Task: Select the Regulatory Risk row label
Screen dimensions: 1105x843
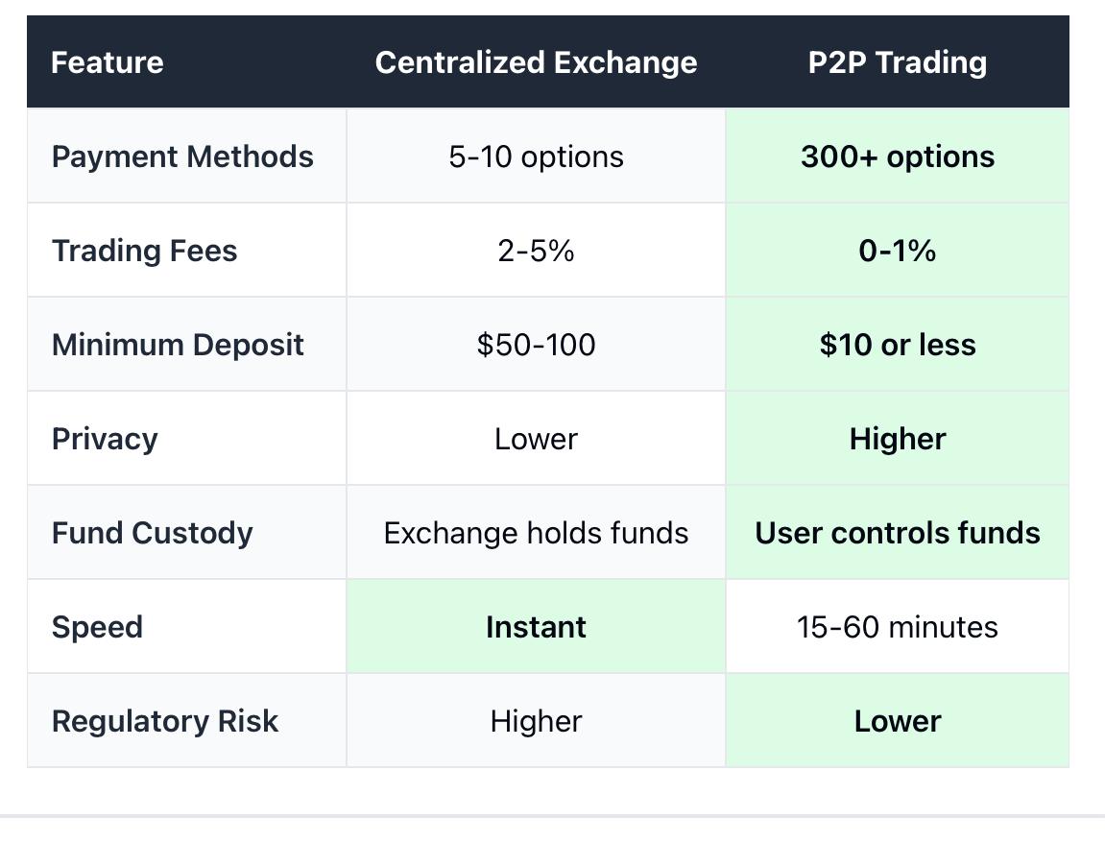Action: point(165,721)
